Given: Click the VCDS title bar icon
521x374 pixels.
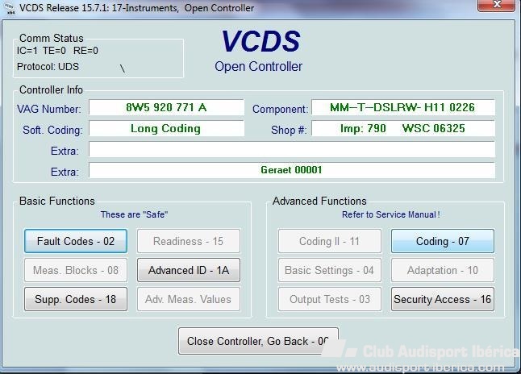Looking at the screenshot, I should coord(10,8).
